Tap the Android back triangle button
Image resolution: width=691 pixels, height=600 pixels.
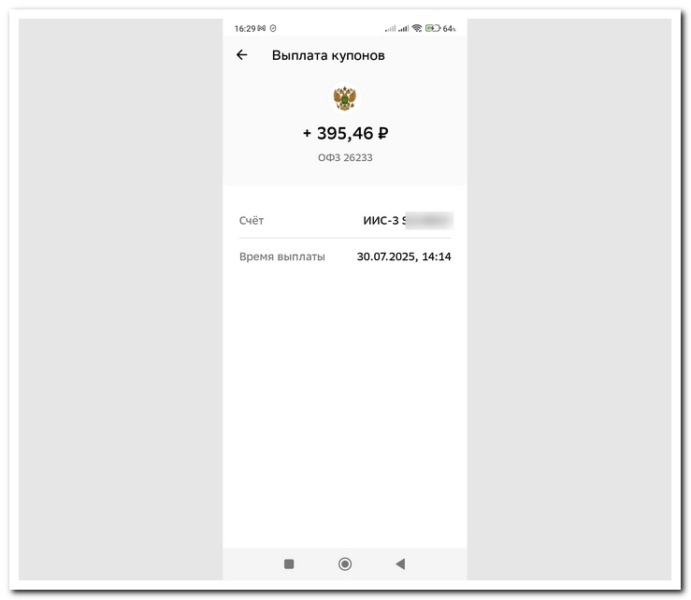point(400,563)
